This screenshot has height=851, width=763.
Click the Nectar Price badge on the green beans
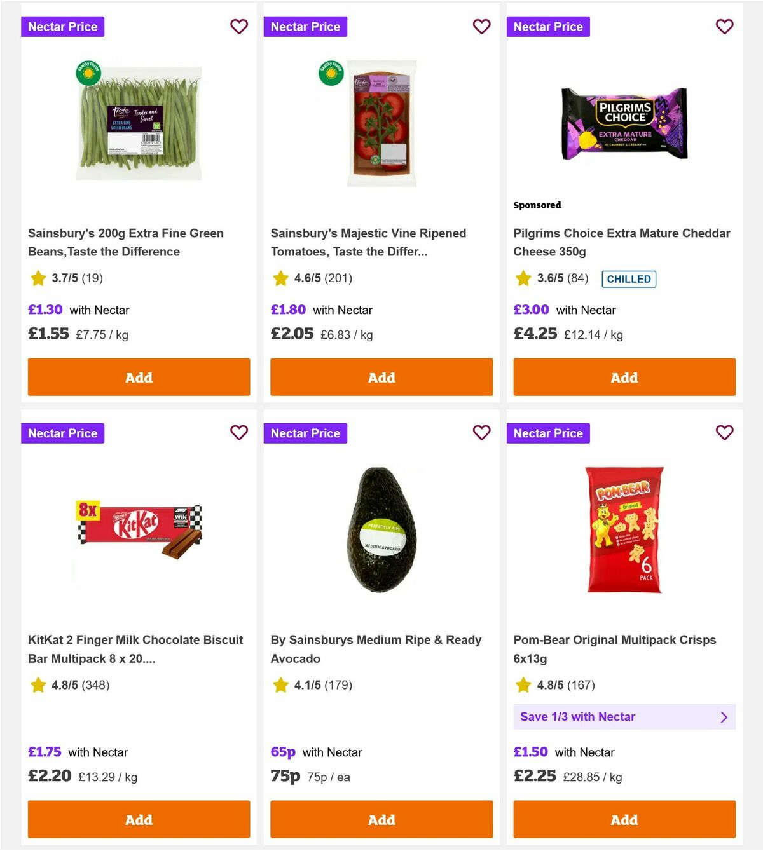pos(62,27)
